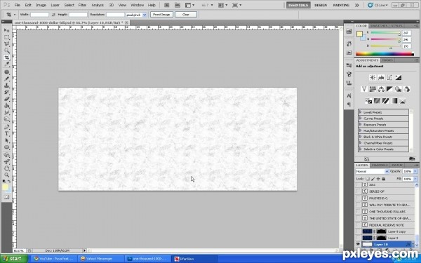
Task: Select the Horizontal Type tool
Action: pyautogui.click(x=7, y=134)
